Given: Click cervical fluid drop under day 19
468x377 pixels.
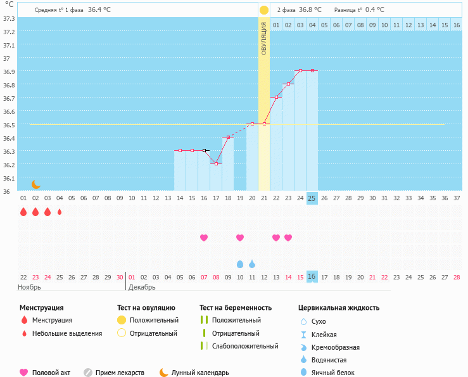Looking at the screenshot, I should coord(240,264).
